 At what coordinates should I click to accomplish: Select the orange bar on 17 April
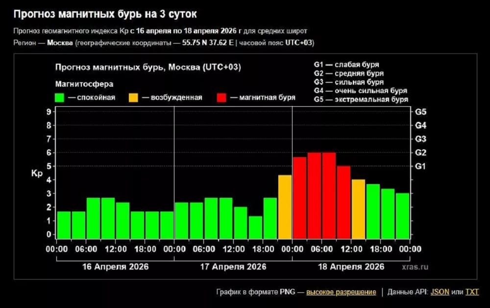coord(285,206)
